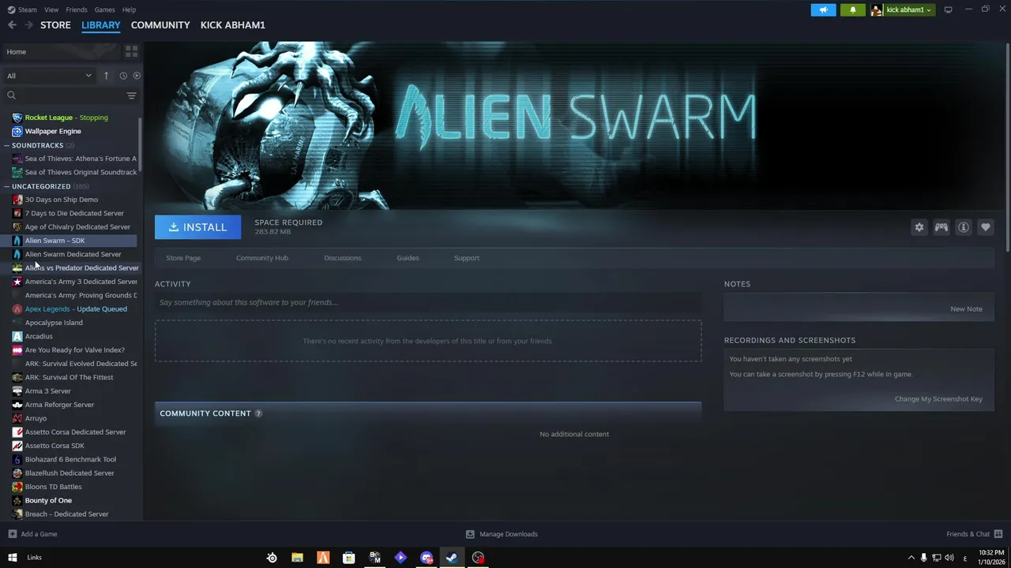Open the Help menu
1011x568 pixels.
[129, 9]
